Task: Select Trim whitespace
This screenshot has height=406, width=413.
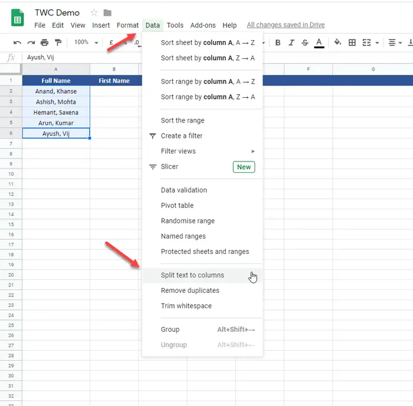Action: pyautogui.click(x=202, y=306)
